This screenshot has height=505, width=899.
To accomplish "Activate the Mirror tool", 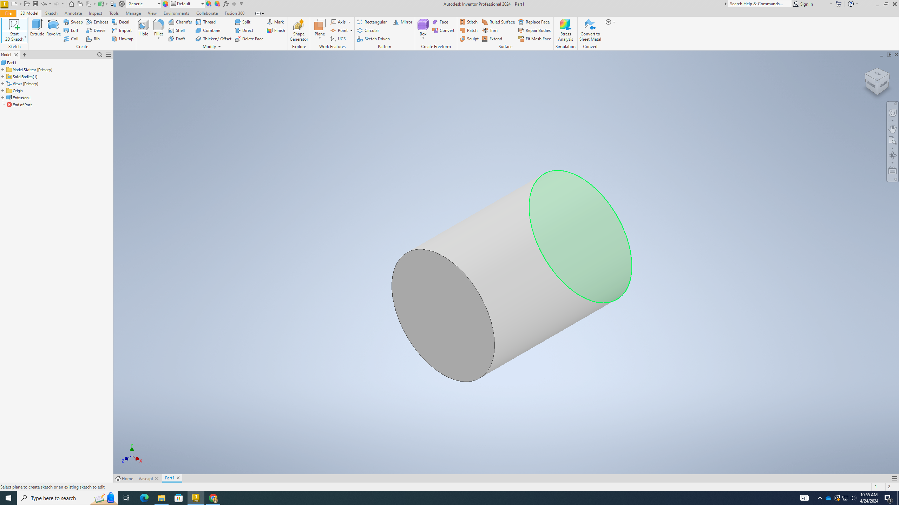I will point(402,22).
